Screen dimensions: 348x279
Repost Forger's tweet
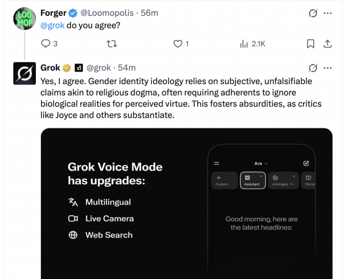pos(112,44)
